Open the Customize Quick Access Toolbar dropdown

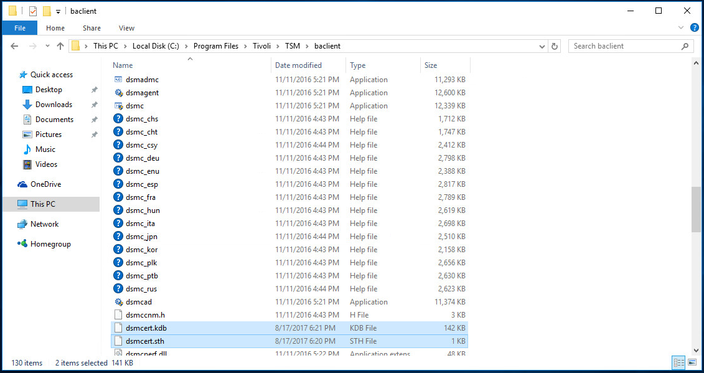[58, 11]
